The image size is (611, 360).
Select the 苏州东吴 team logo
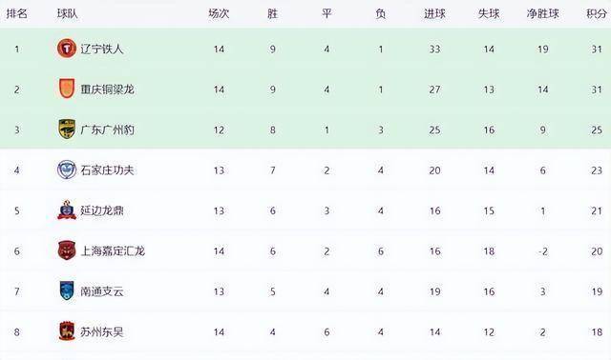pos(67,331)
